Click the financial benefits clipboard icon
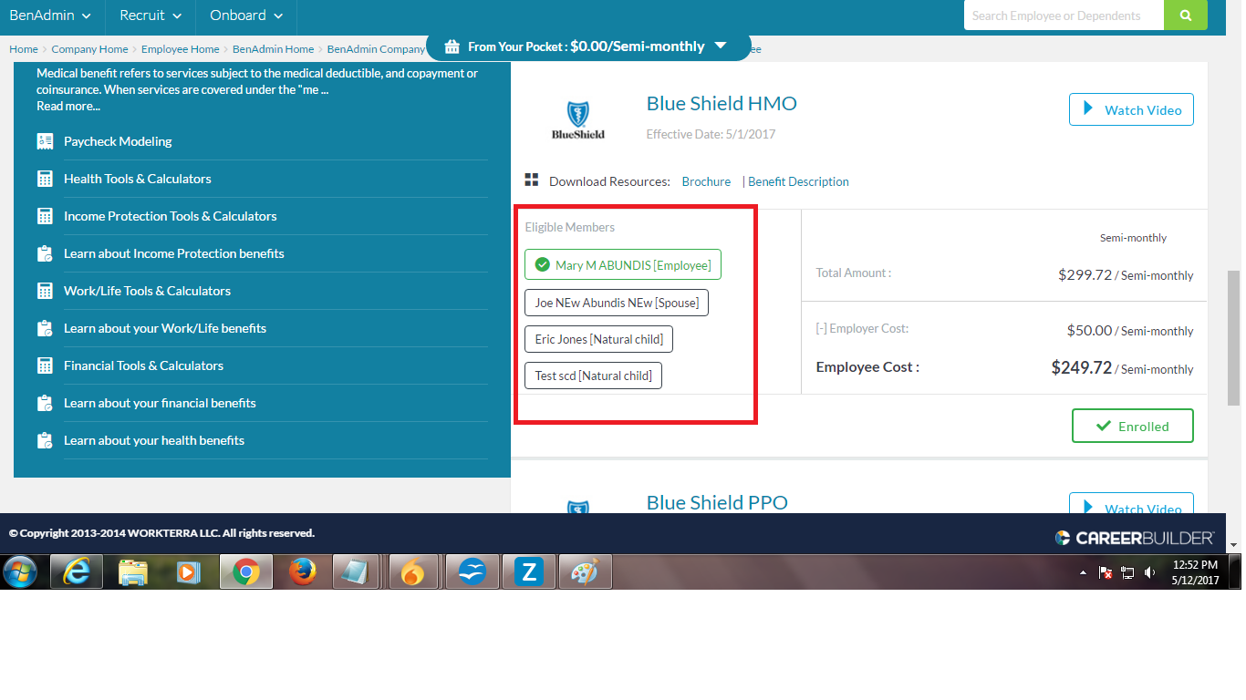Image resolution: width=1246 pixels, height=700 pixels. pyautogui.click(x=45, y=403)
